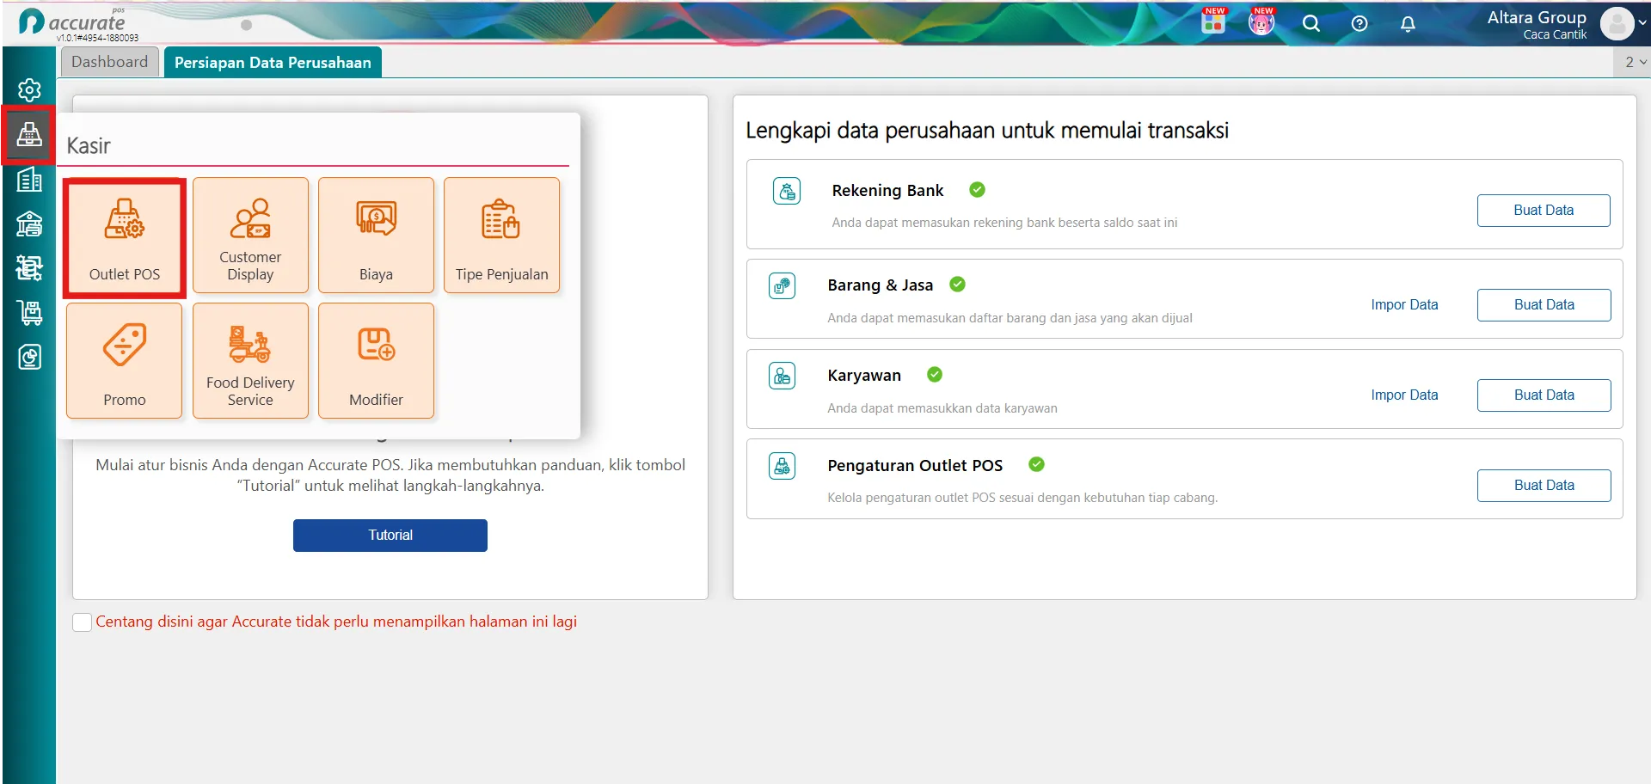Click the Pengaturan Outlet POS row icon
The image size is (1651, 784).
pyautogui.click(x=783, y=466)
